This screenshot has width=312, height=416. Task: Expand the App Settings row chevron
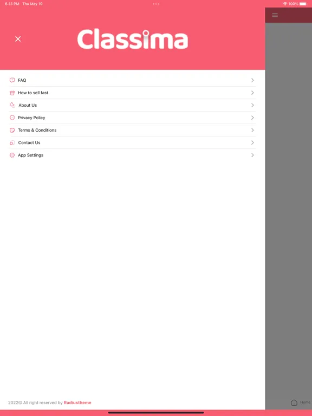click(252, 155)
